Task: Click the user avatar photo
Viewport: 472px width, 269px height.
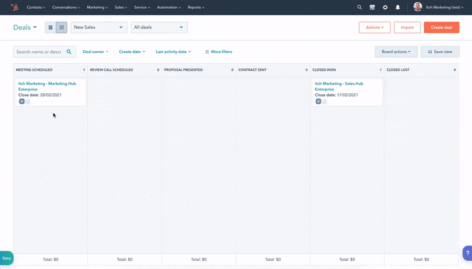Action: click(418, 6)
